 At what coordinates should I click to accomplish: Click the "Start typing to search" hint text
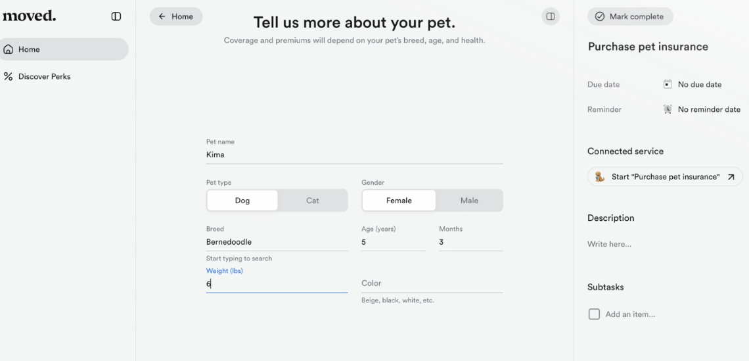click(239, 258)
